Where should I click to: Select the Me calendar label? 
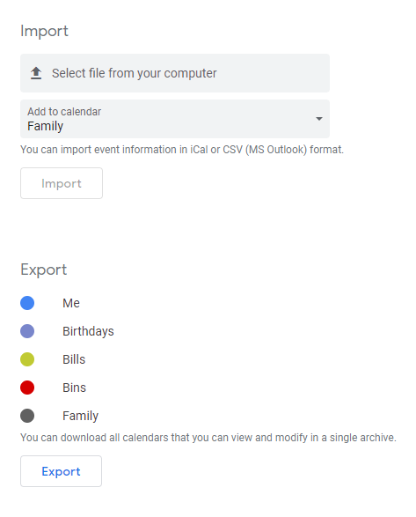pyautogui.click(x=71, y=303)
